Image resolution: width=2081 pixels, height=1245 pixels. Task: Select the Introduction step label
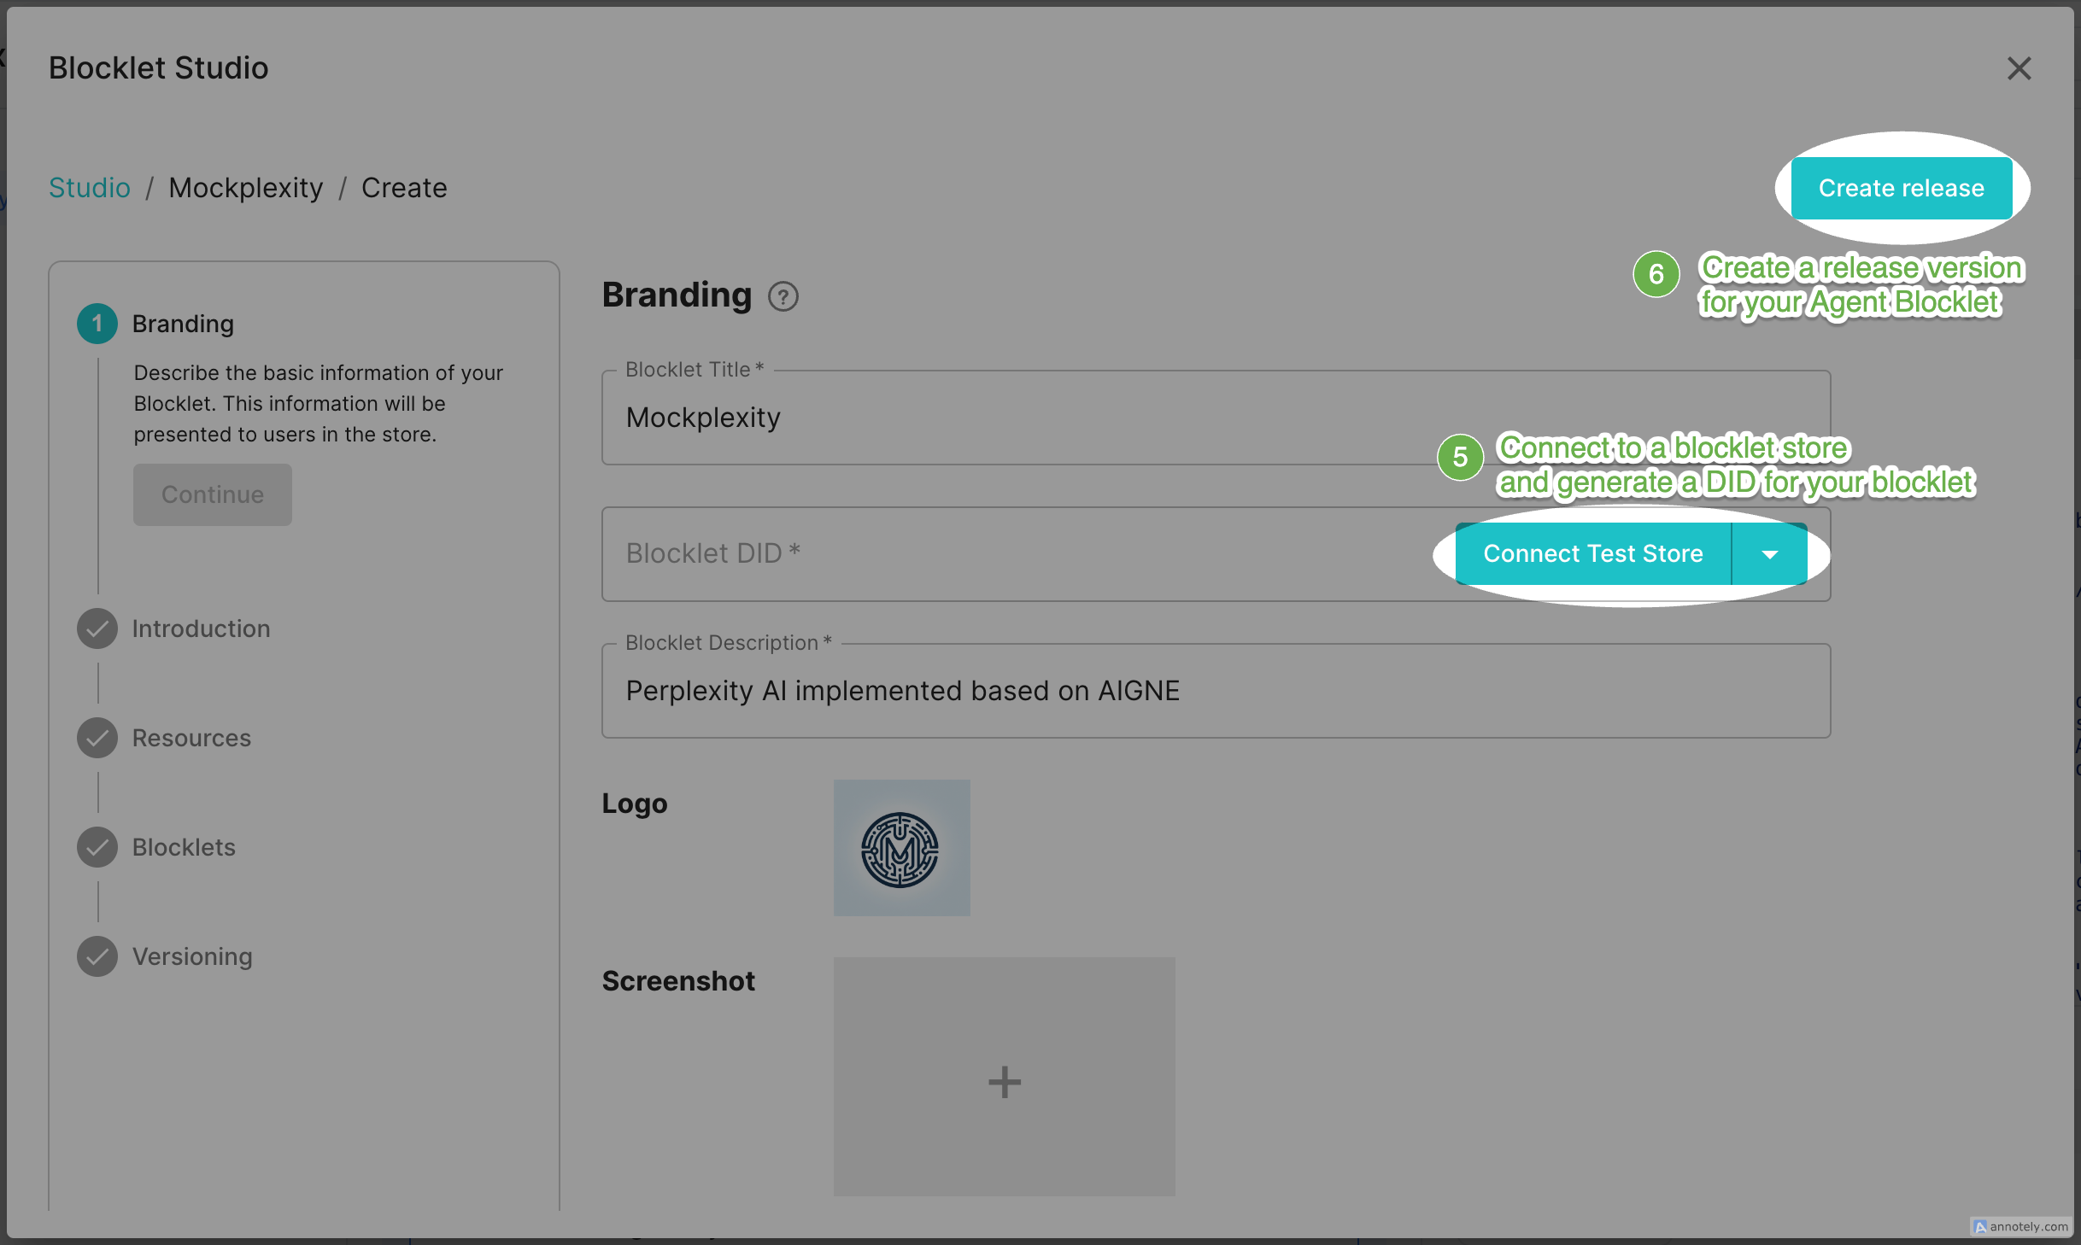[201, 628]
